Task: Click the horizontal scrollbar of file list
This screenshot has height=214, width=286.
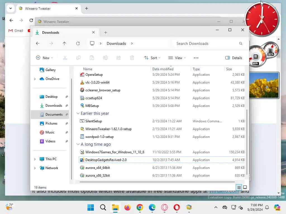Action: coord(157,182)
